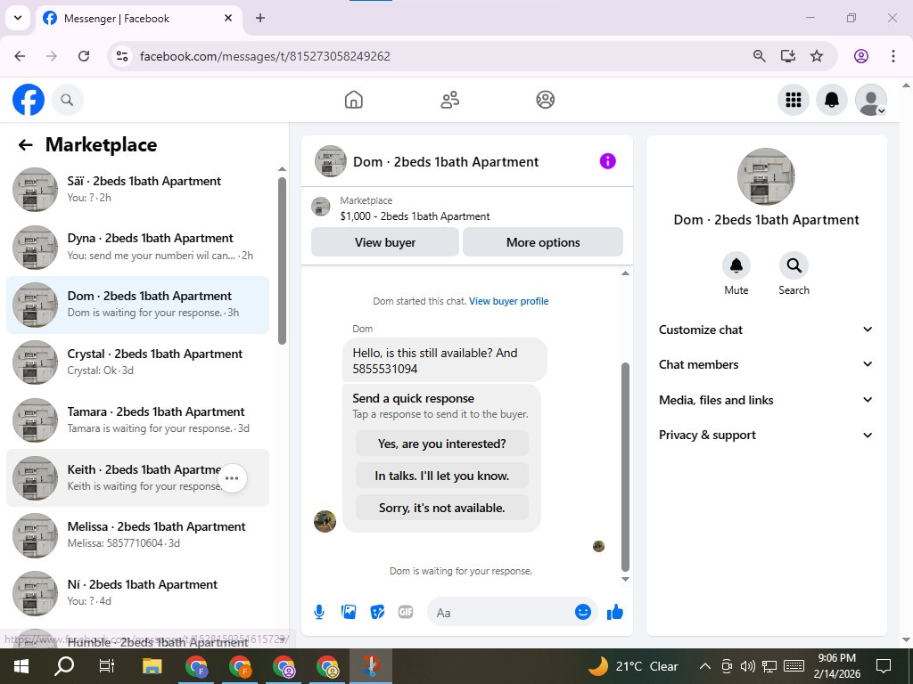
Task: Open Saï conversation
Action: [137, 189]
